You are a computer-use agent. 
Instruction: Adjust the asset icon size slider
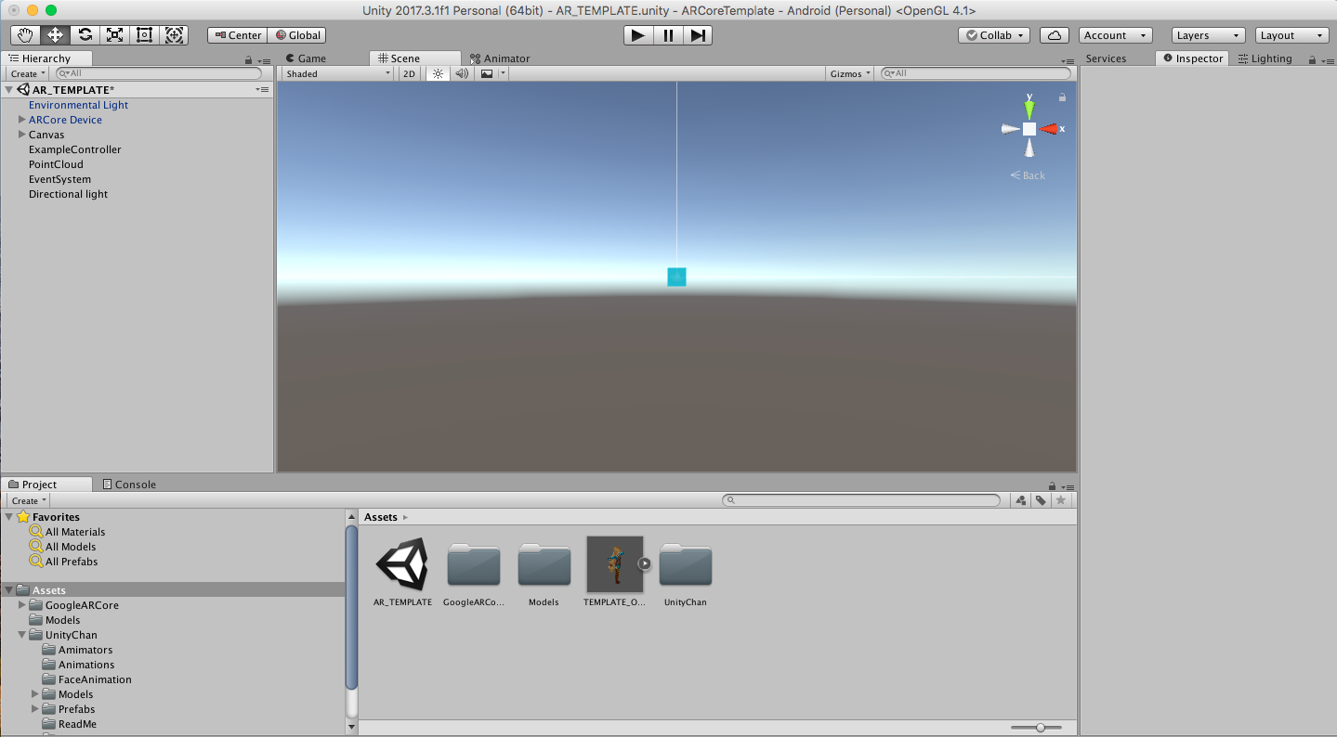point(1041,728)
